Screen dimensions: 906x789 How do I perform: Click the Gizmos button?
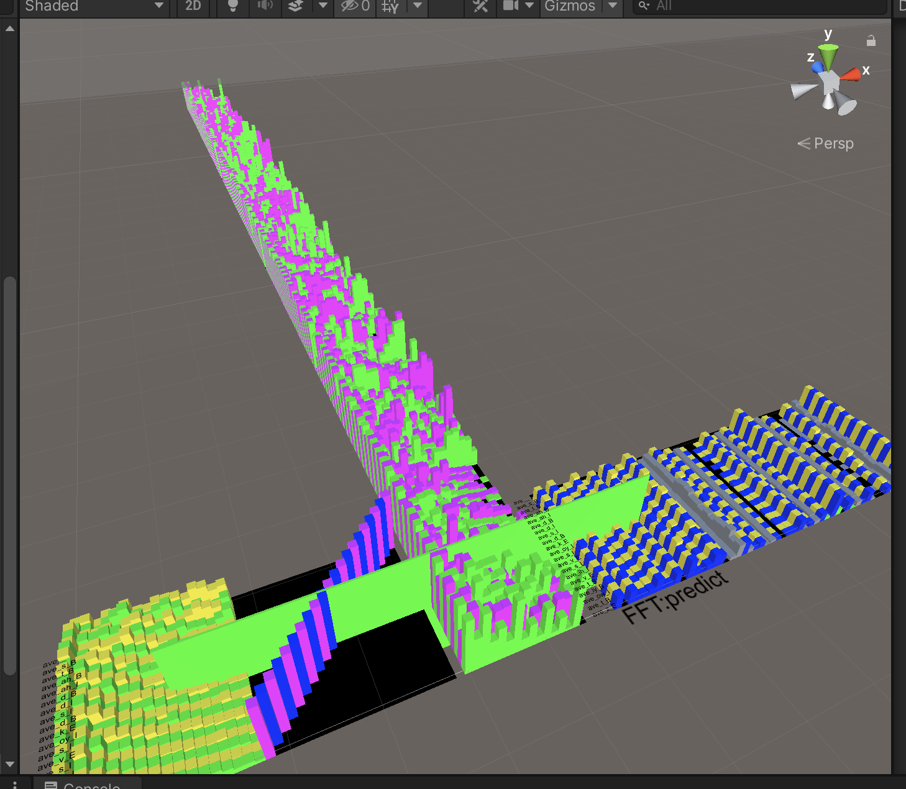click(x=570, y=6)
